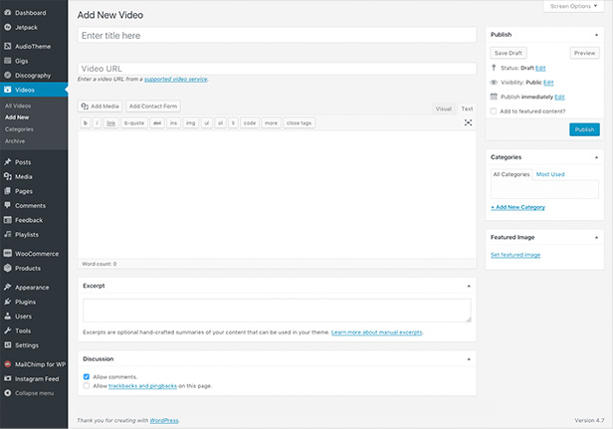Open All Videos submenu item

point(18,106)
